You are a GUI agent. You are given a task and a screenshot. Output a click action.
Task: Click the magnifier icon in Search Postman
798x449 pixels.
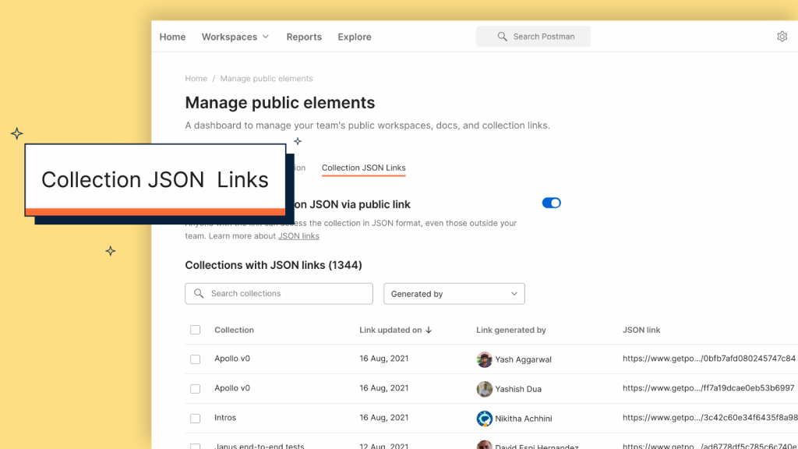(x=503, y=37)
